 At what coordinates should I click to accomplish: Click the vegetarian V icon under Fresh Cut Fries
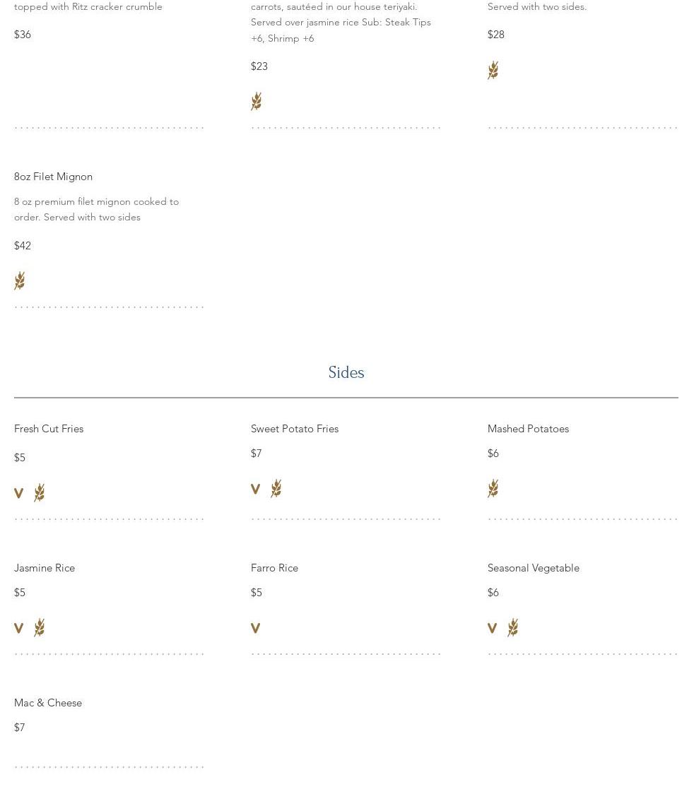click(x=18, y=493)
